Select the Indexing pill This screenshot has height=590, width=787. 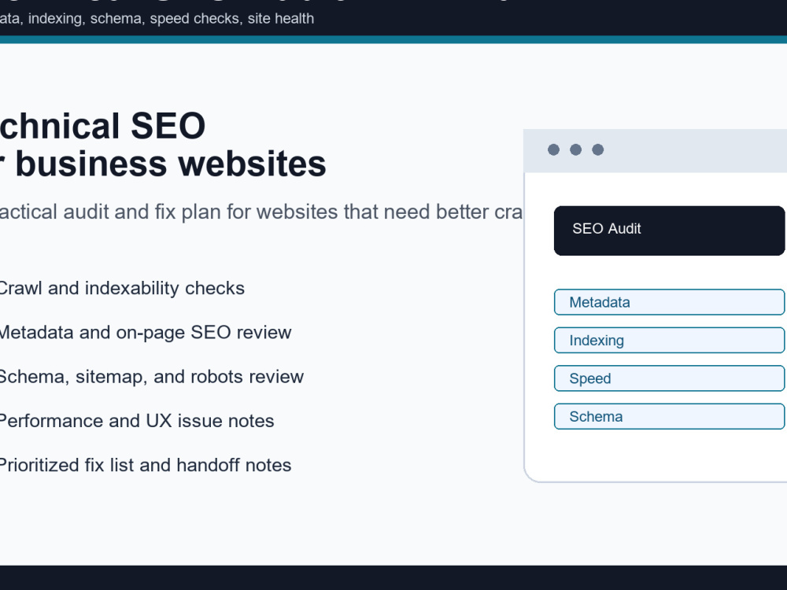point(670,340)
